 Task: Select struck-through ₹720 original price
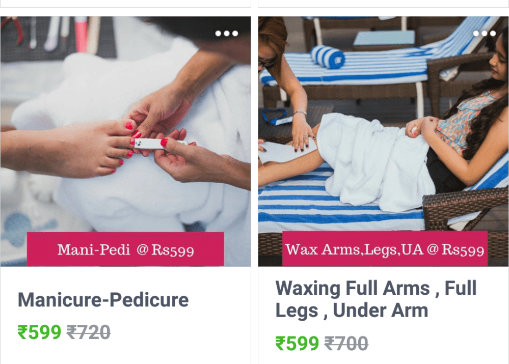(89, 332)
